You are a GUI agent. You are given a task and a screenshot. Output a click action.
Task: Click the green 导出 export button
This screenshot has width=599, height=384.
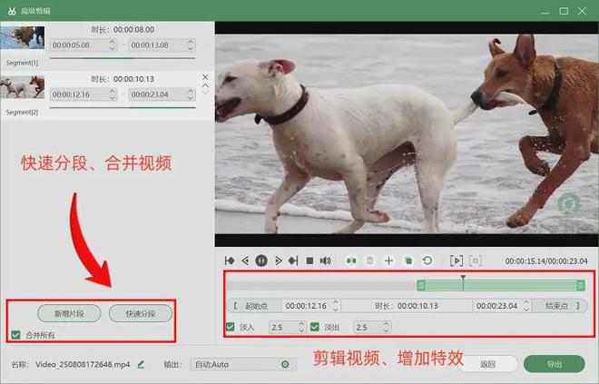coord(555,364)
